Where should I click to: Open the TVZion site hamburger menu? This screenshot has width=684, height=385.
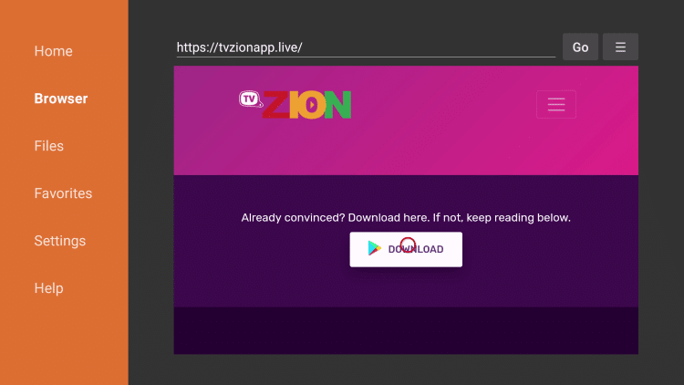(x=556, y=104)
